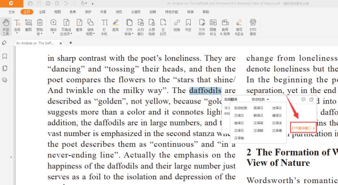The height and width of the screenshot is (185, 338).
Task: Choose 英译汉 in the translation language list
Action: click(x=258, y=108)
